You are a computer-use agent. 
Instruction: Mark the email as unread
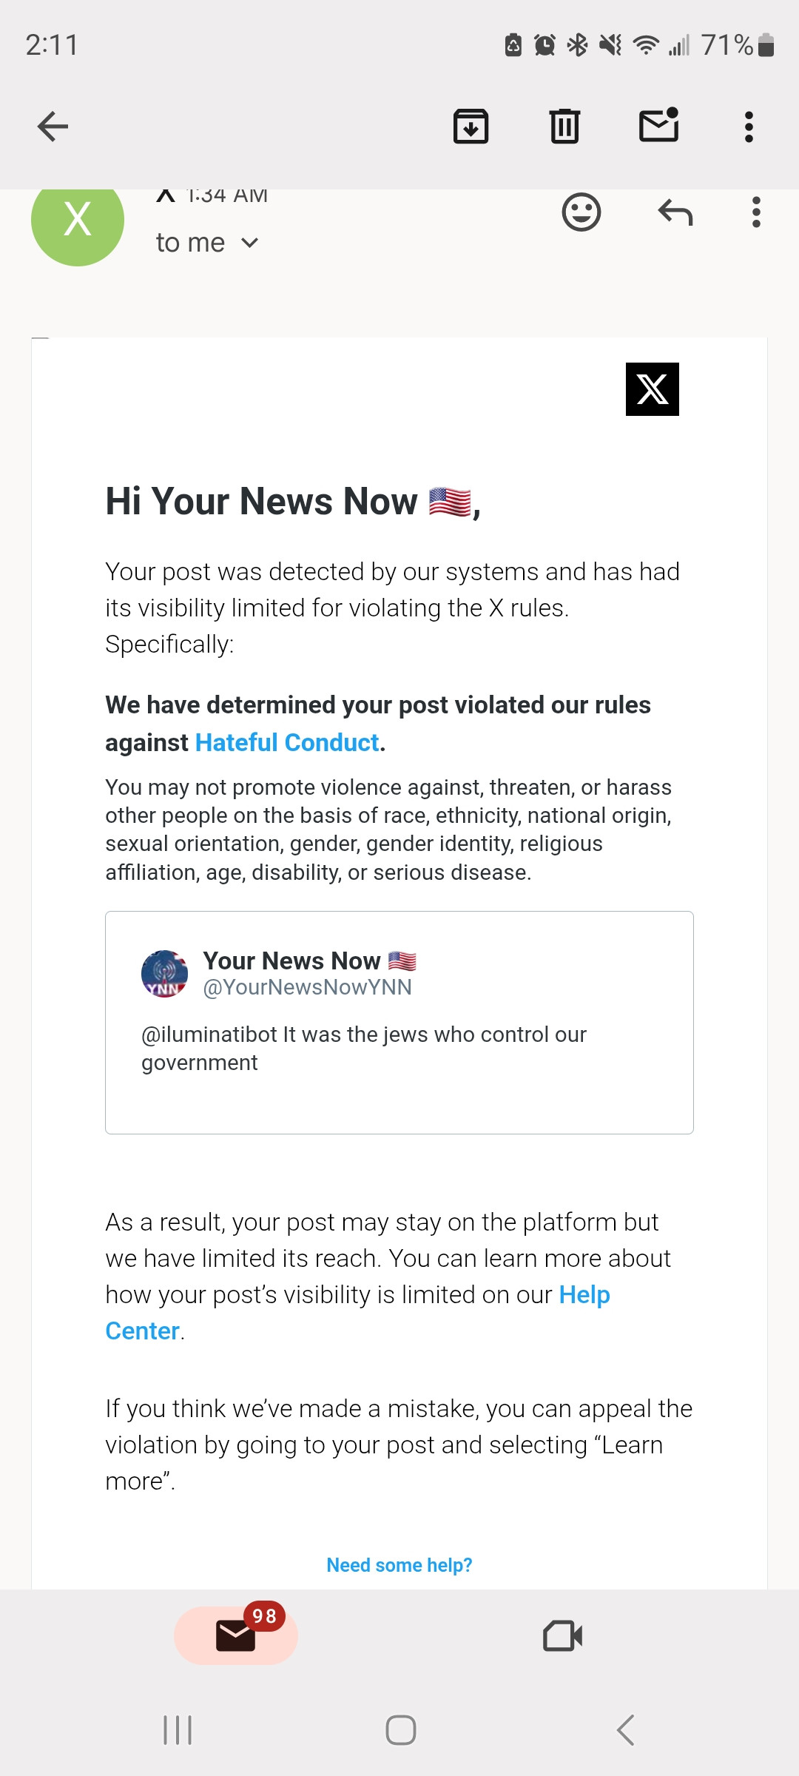658,124
